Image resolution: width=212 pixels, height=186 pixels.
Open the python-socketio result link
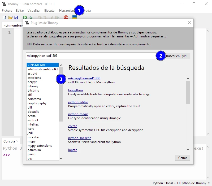click(80, 138)
